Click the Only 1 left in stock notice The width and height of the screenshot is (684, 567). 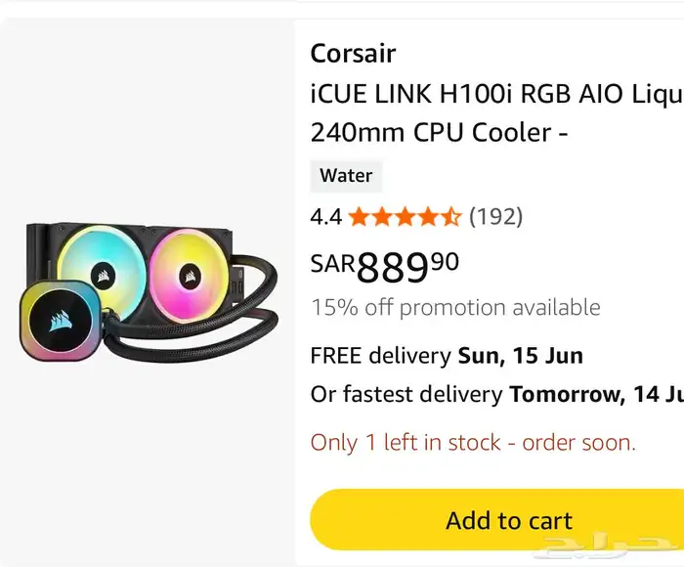pyautogui.click(x=473, y=442)
